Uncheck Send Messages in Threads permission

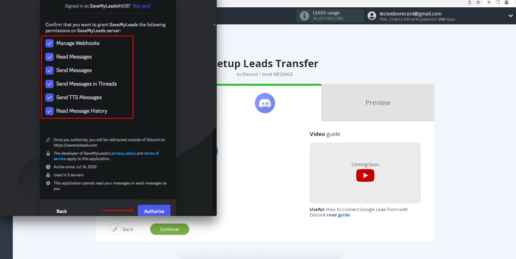pos(49,84)
